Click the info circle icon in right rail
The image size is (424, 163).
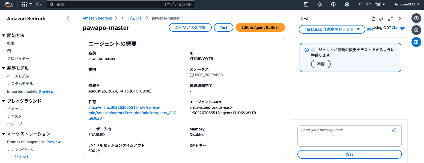pyautogui.click(x=416, y=18)
